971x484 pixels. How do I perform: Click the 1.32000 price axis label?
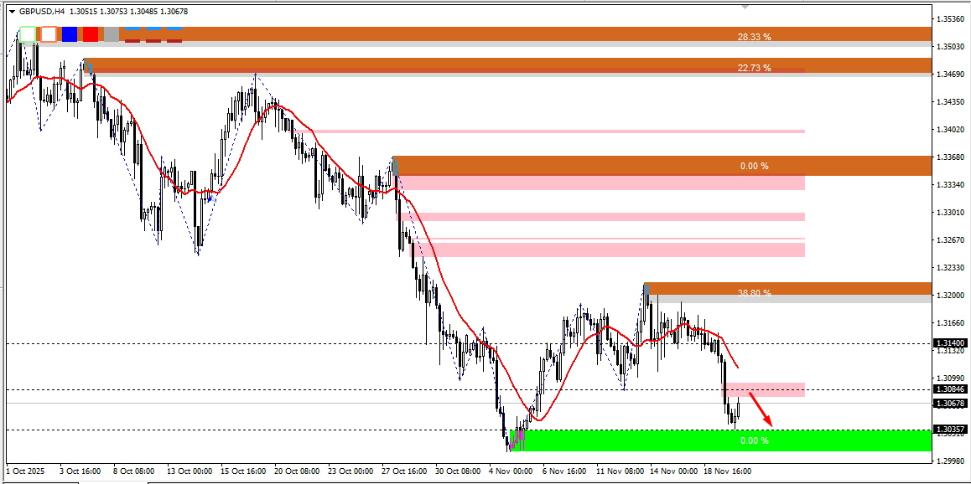[x=951, y=295]
